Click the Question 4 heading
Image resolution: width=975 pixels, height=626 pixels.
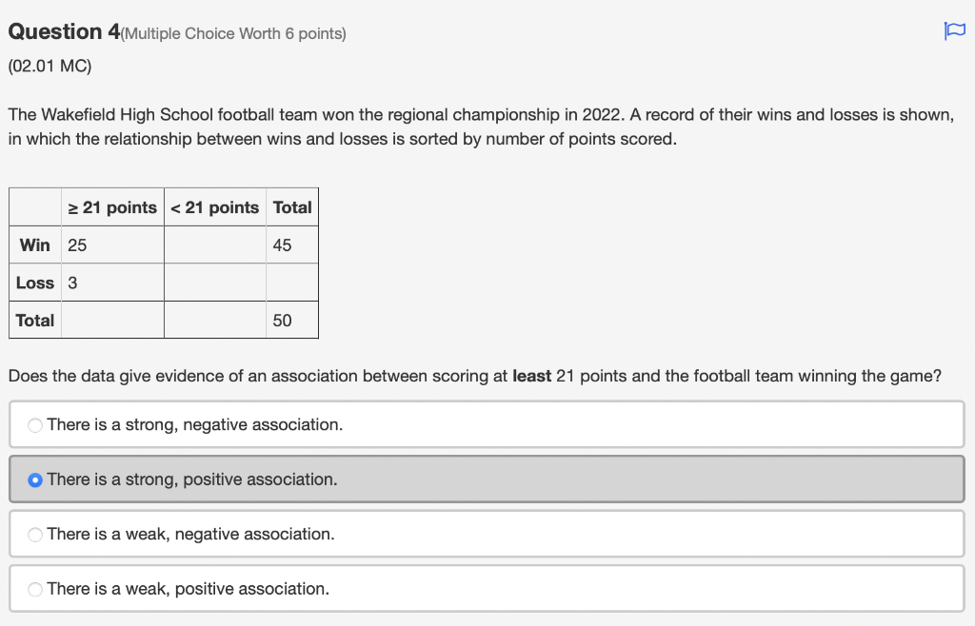pyautogui.click(x=59, y=30)
